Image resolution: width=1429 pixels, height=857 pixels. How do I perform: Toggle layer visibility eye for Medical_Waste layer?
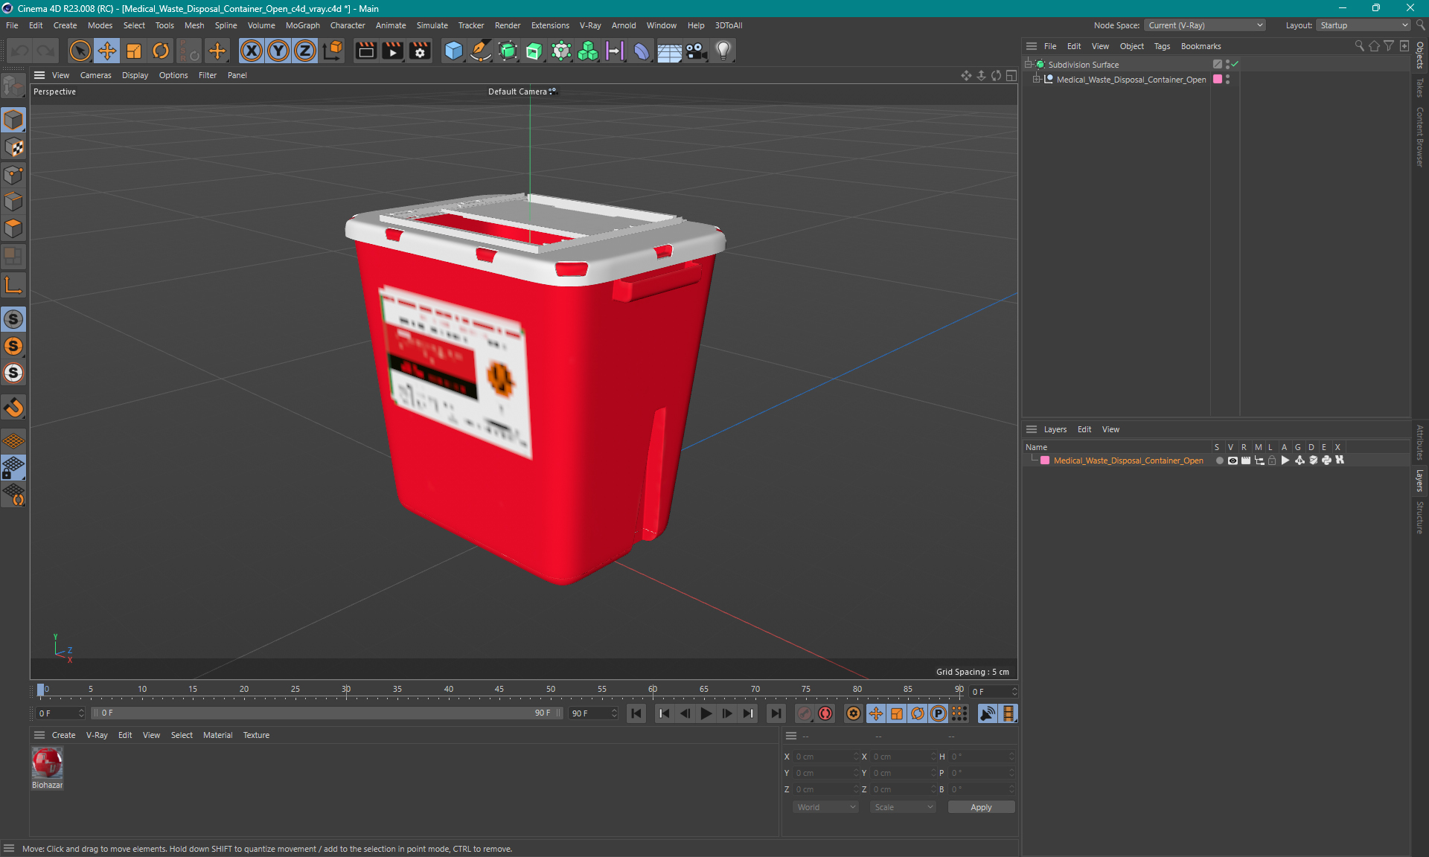pyautogui.click(x=1233, y=460)
